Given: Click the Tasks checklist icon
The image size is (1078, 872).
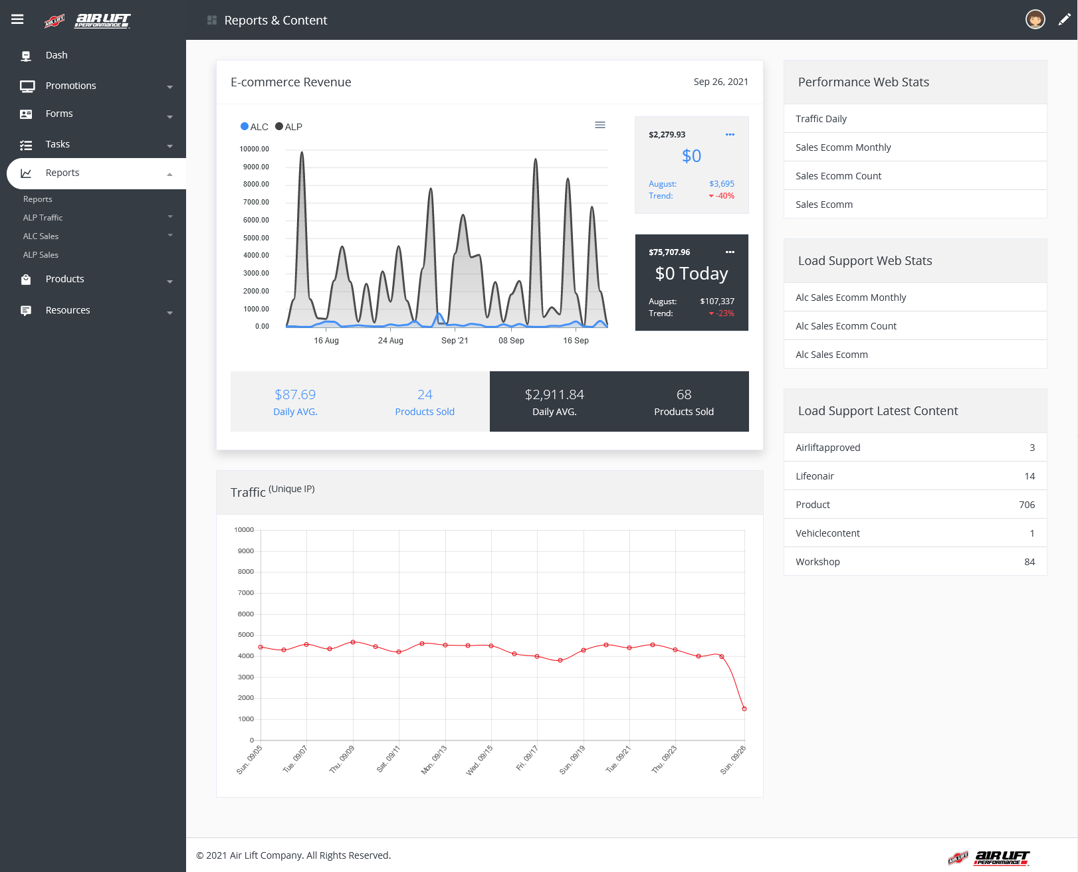Looking at the screenshot, I should click(x=26, y=145).
